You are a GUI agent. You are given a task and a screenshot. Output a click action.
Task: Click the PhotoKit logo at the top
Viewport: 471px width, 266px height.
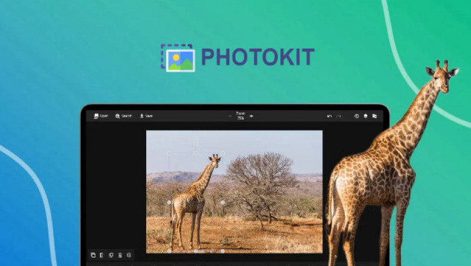click(237, 57)
